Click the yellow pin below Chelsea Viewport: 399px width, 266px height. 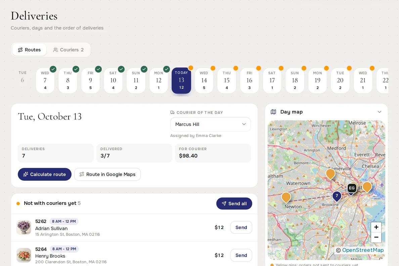pos(367,187)
